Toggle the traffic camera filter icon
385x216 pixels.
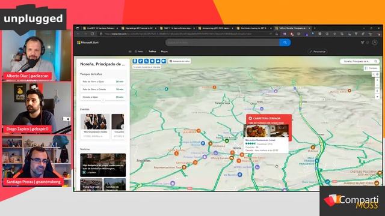pyautogui.click(x=164, y=61)
